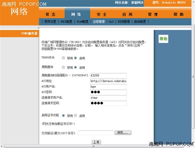Set TR069开关 to 禁用
The width and height of the screenshot is (195, 148).
point(63,58)
